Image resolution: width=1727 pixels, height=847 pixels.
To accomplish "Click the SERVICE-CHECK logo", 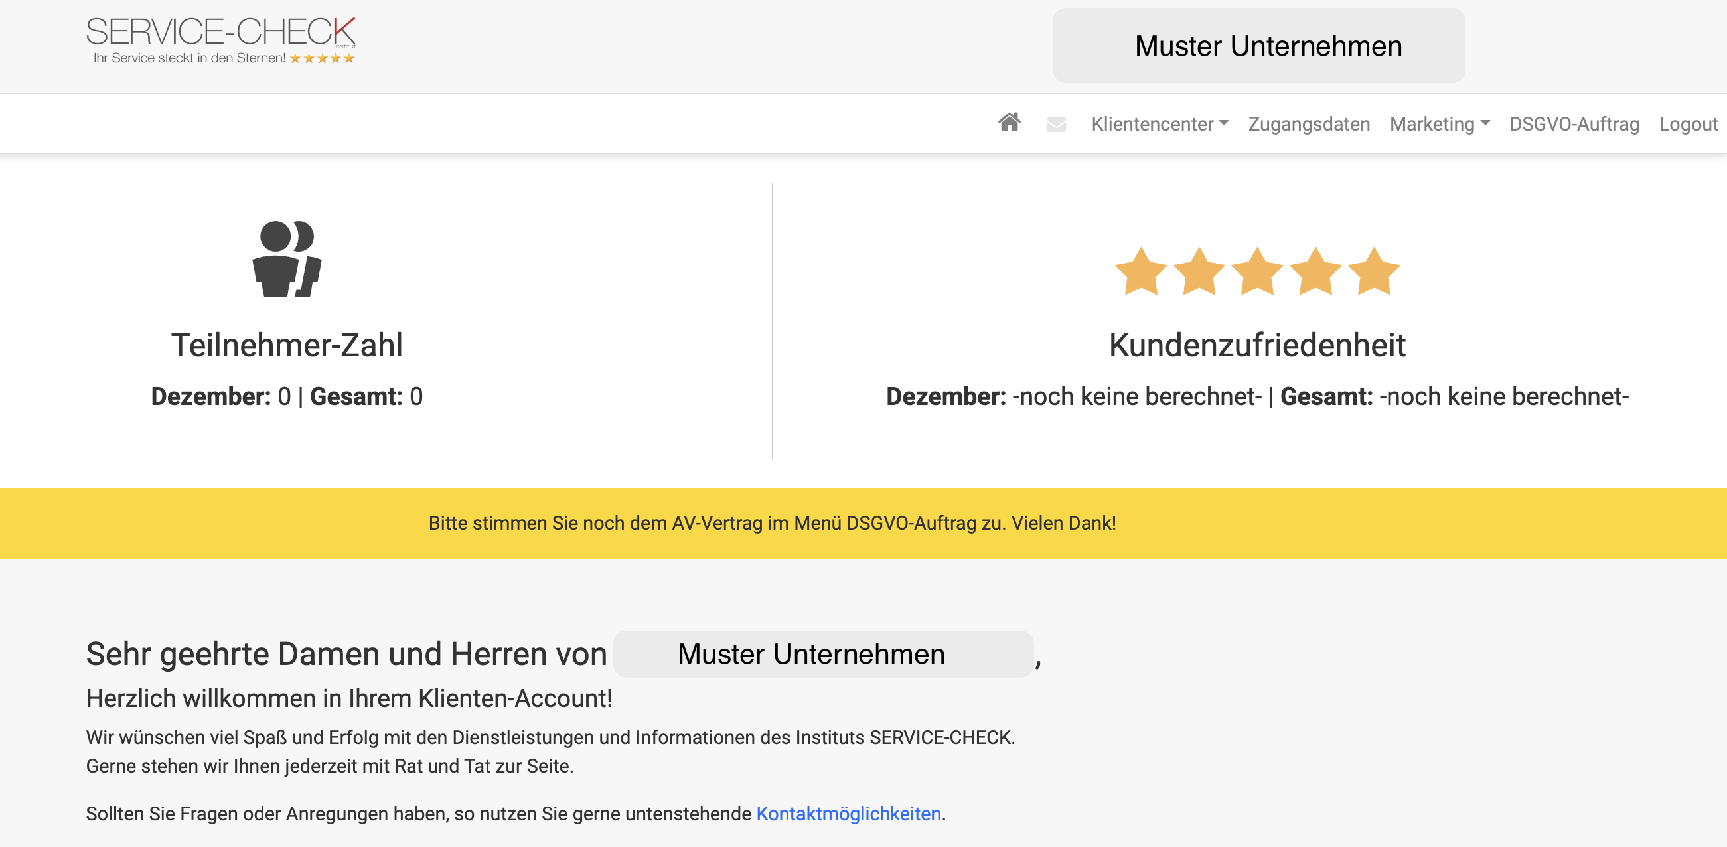I will [x=220, y=40].
